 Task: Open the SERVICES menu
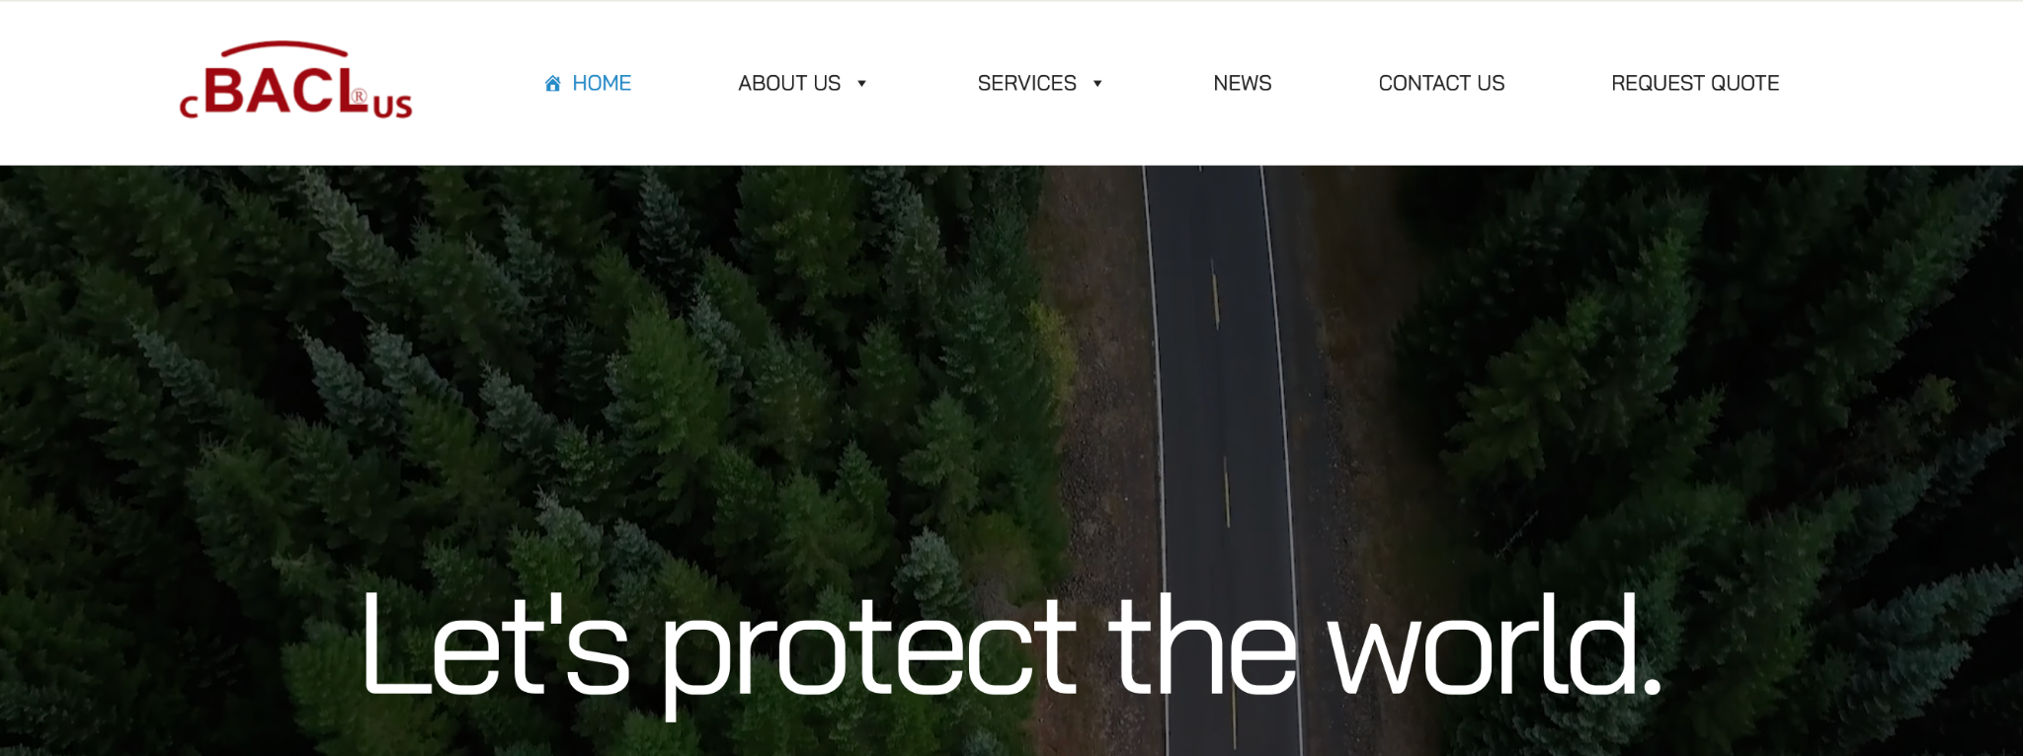1026,83
